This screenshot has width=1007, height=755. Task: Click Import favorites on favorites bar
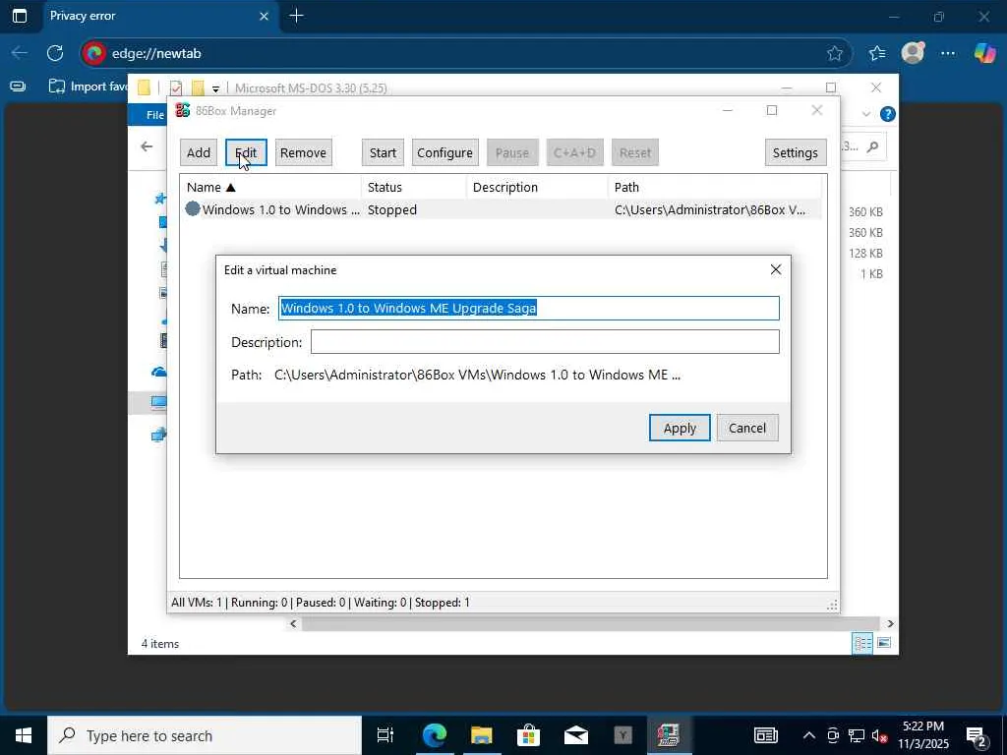[89, 87]
